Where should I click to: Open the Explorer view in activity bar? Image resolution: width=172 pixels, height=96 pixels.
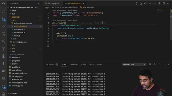3,4
